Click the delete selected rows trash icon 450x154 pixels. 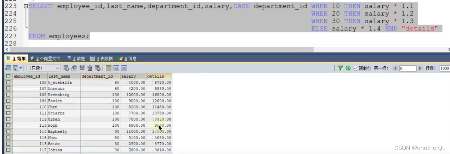[x=90, y=68]
